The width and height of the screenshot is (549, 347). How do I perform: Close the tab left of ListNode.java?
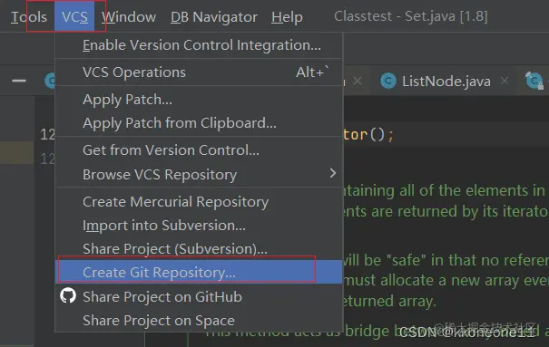coord(358,81)
